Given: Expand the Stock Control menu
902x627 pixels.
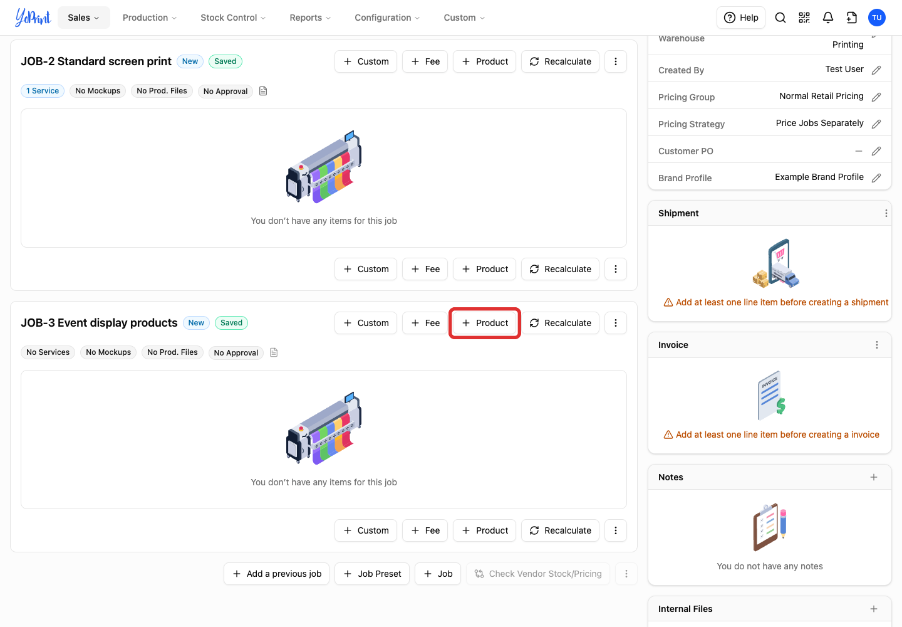Looking at the screenshot, I should 233,18.
